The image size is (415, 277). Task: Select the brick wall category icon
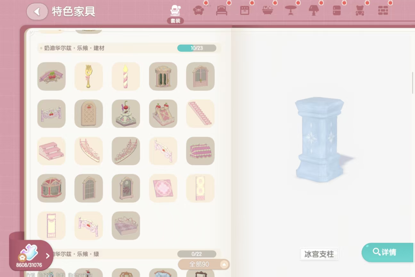[x=383, y=11]
